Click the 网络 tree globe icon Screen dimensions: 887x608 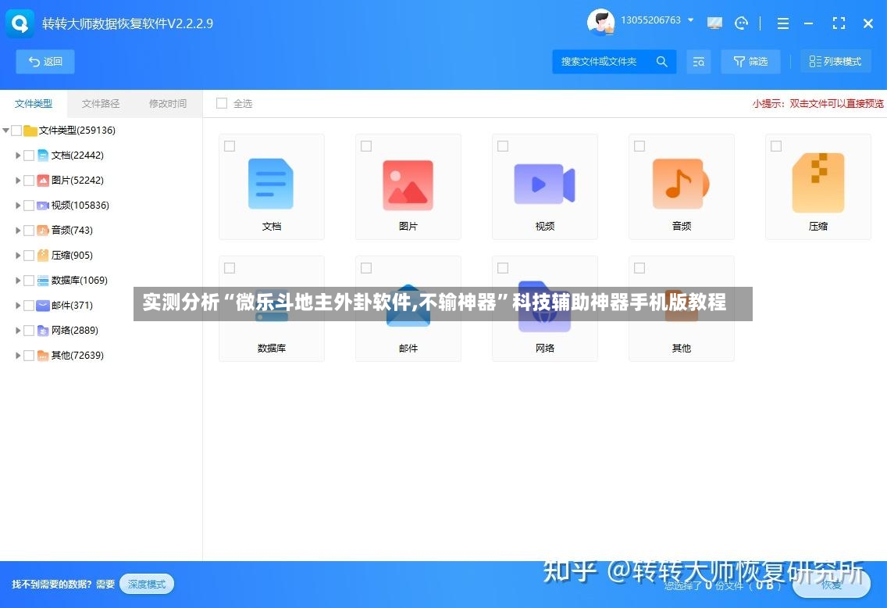(x=43, y=330)
